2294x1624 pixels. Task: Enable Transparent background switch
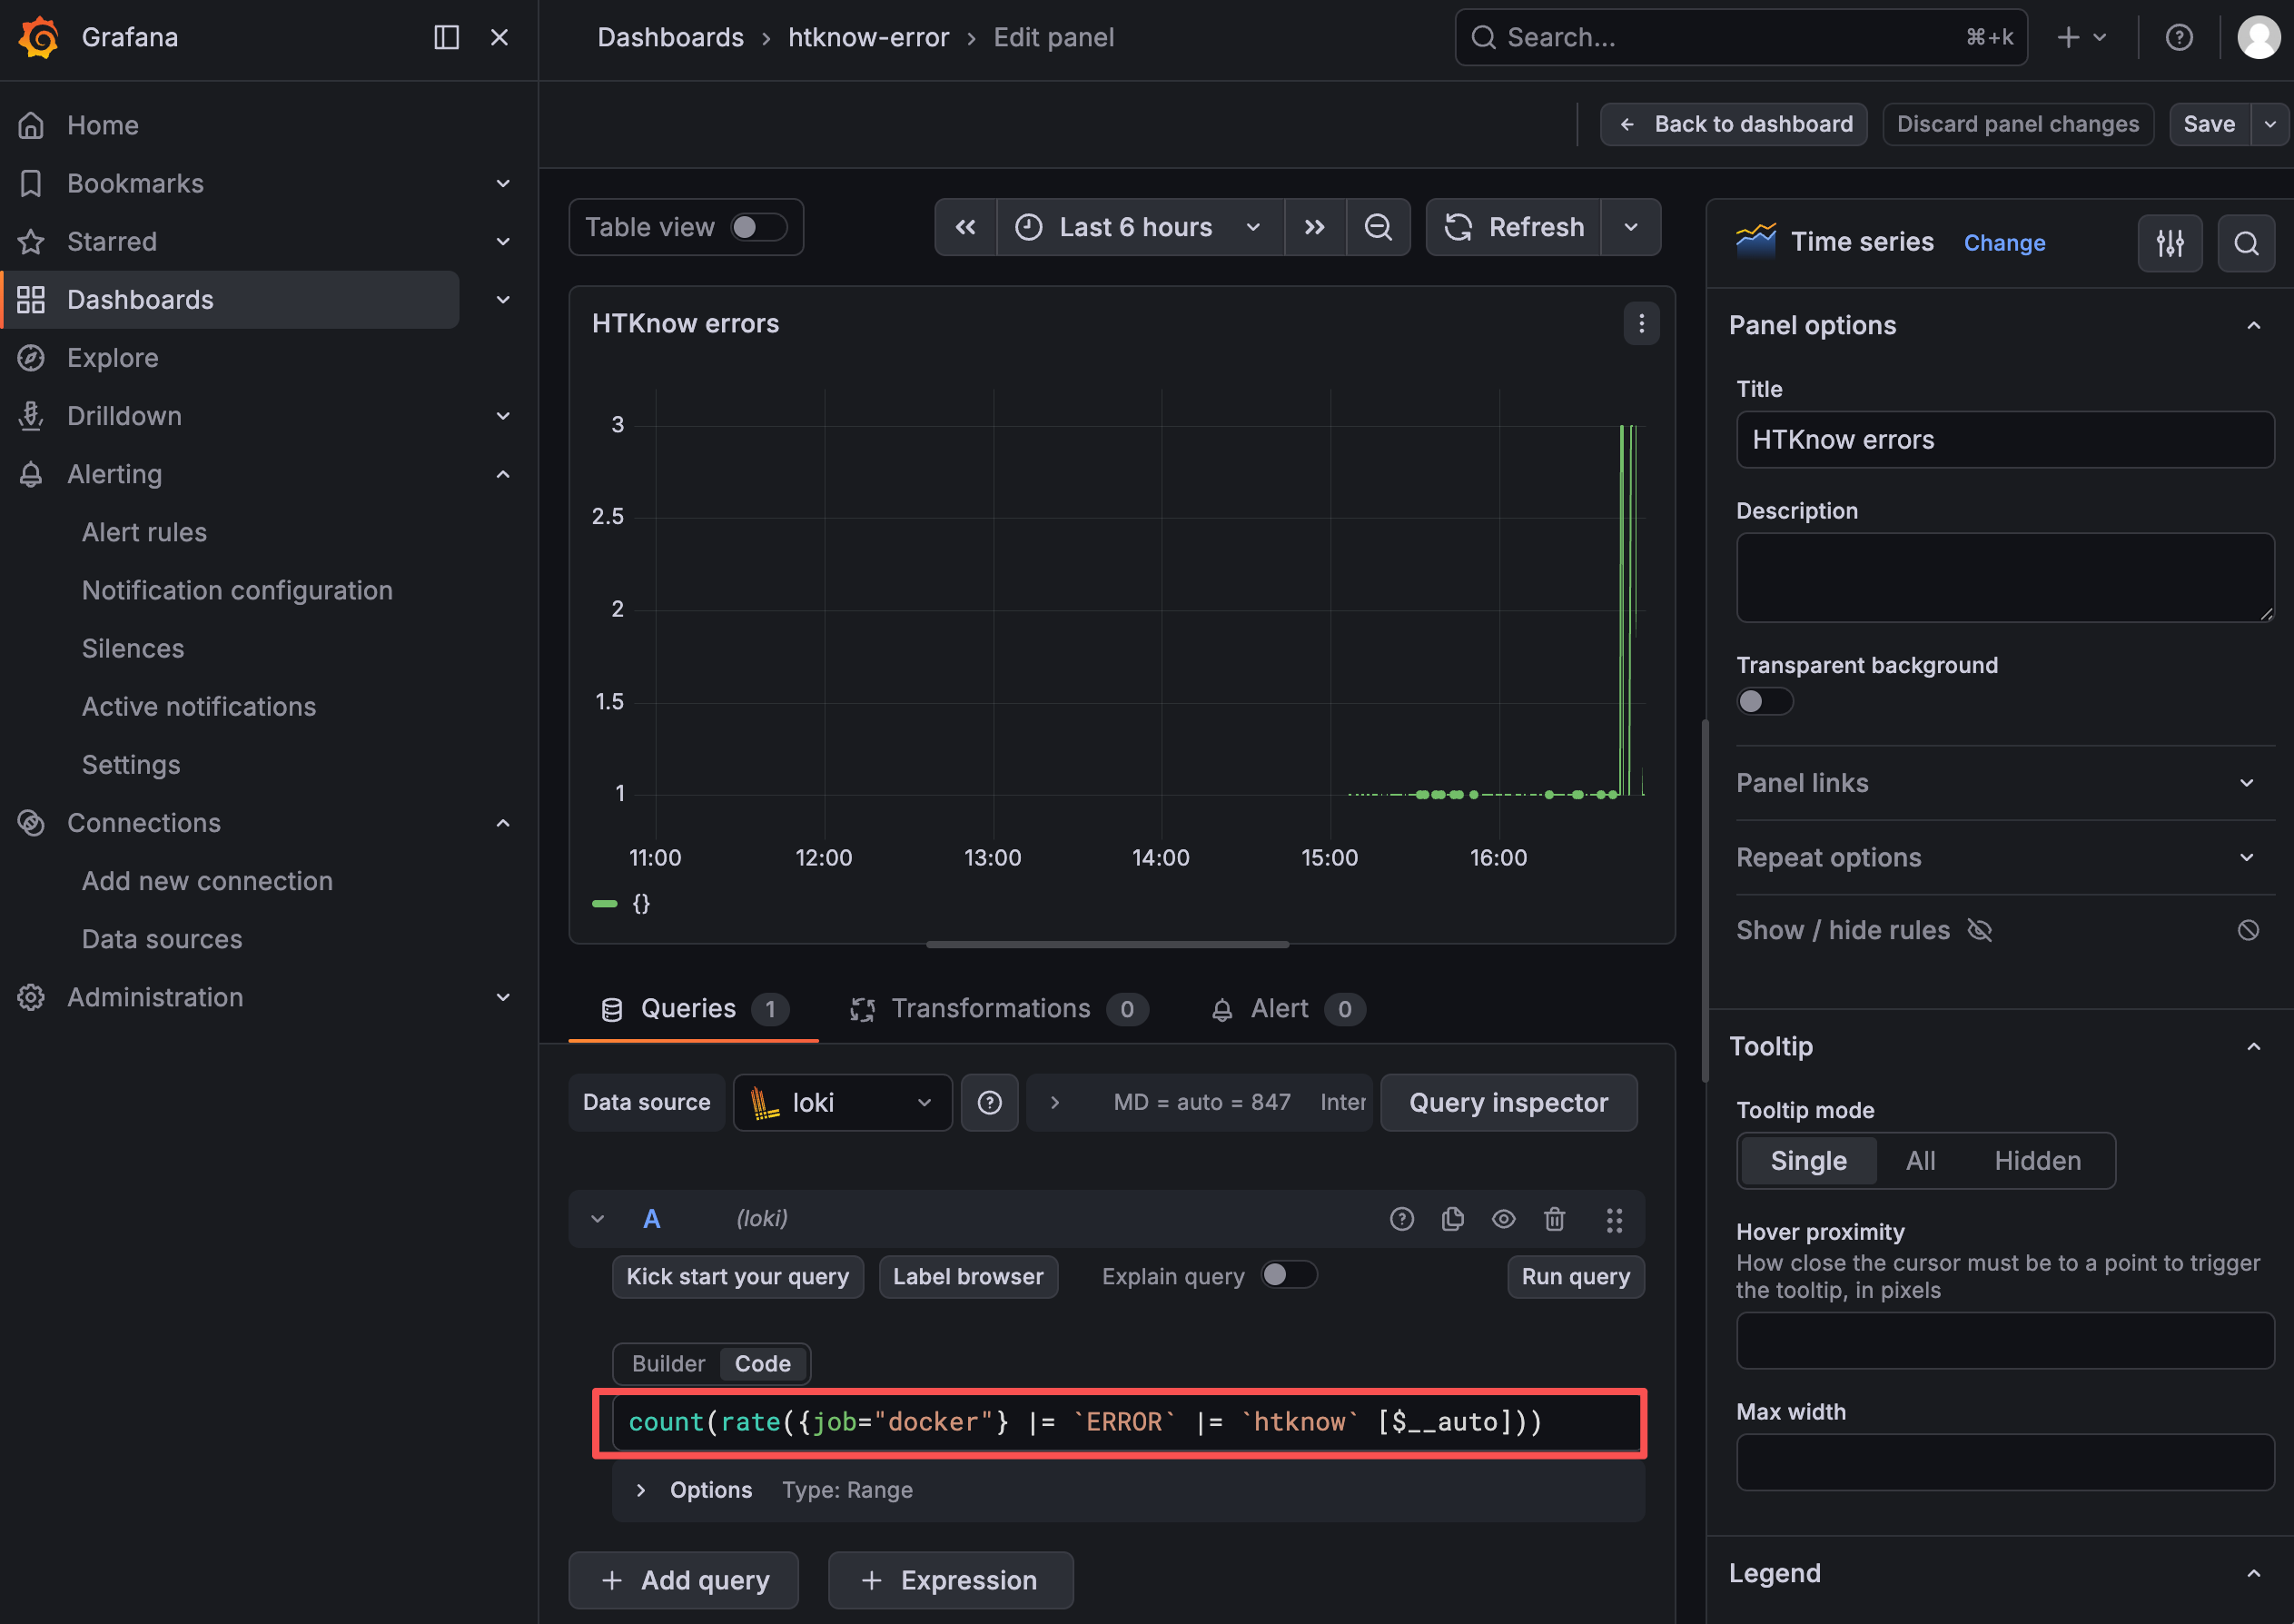(x=1764, y=701)
